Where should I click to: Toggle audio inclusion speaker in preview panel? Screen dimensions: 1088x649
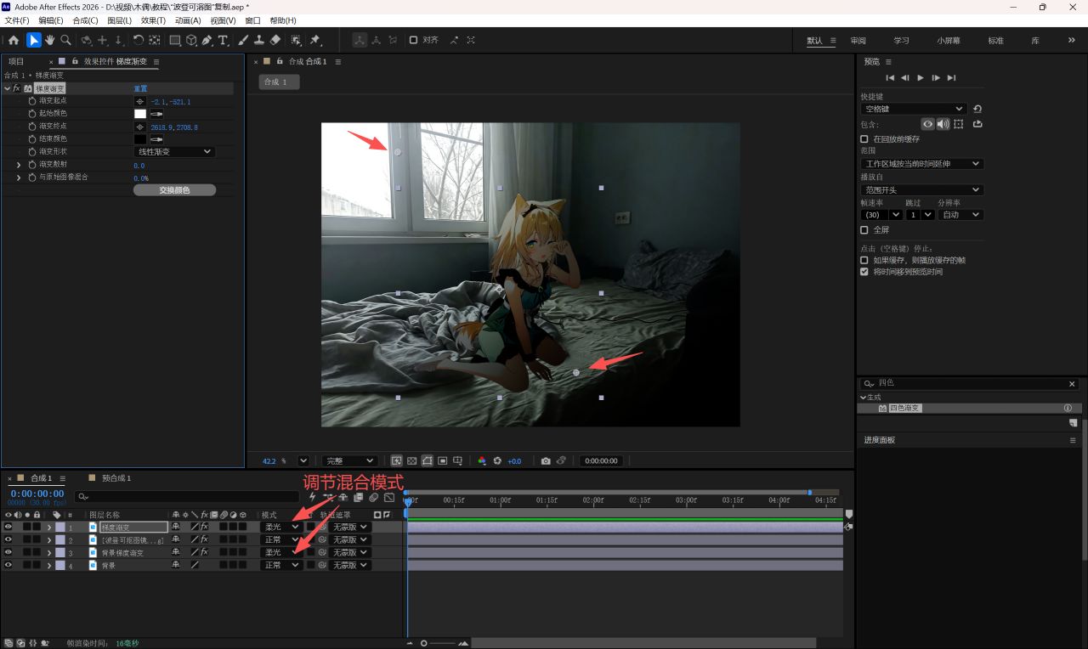point(943,124)
